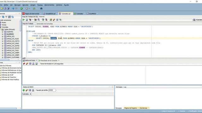This screenshot has height=113, width=202.
Task: Expand the APEX$_WS_FILES table node
Action: pos(3,39)
